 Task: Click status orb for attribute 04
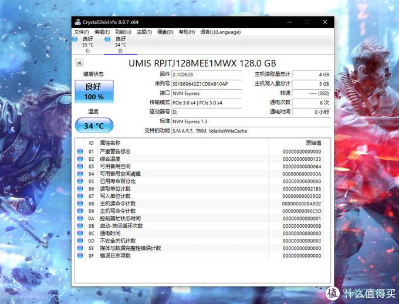pyautogui.click(x=80, y=174)
